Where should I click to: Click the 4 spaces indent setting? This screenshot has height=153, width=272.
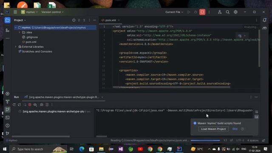point(253,140)
